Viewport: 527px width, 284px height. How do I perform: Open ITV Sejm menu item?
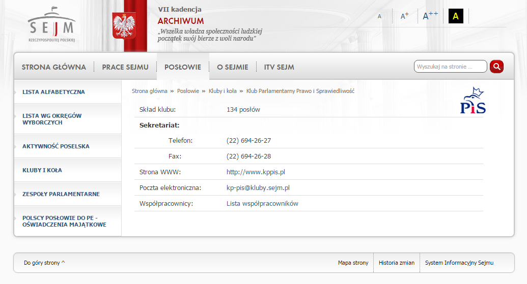pos(279,67)
